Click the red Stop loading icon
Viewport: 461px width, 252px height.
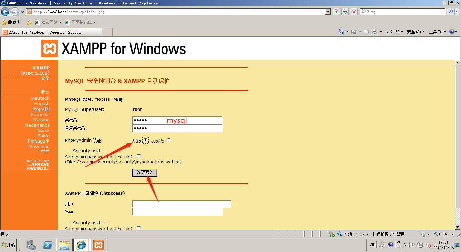pyautogui.click(x=354, y=12)
